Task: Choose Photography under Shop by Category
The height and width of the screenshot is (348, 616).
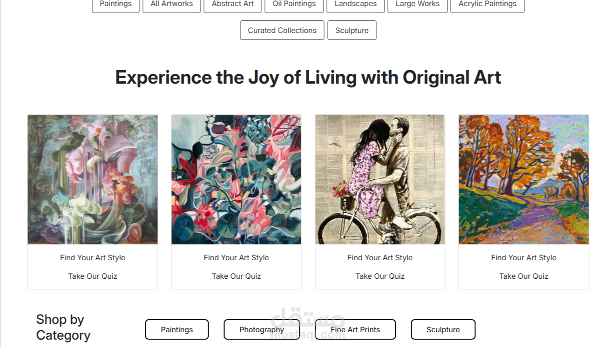Action: (x=261, y=329)
